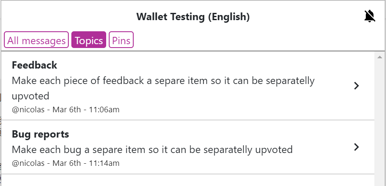
Task: Click the word 'upvoted' in Feedback description
Action: [x=31, y=96]
